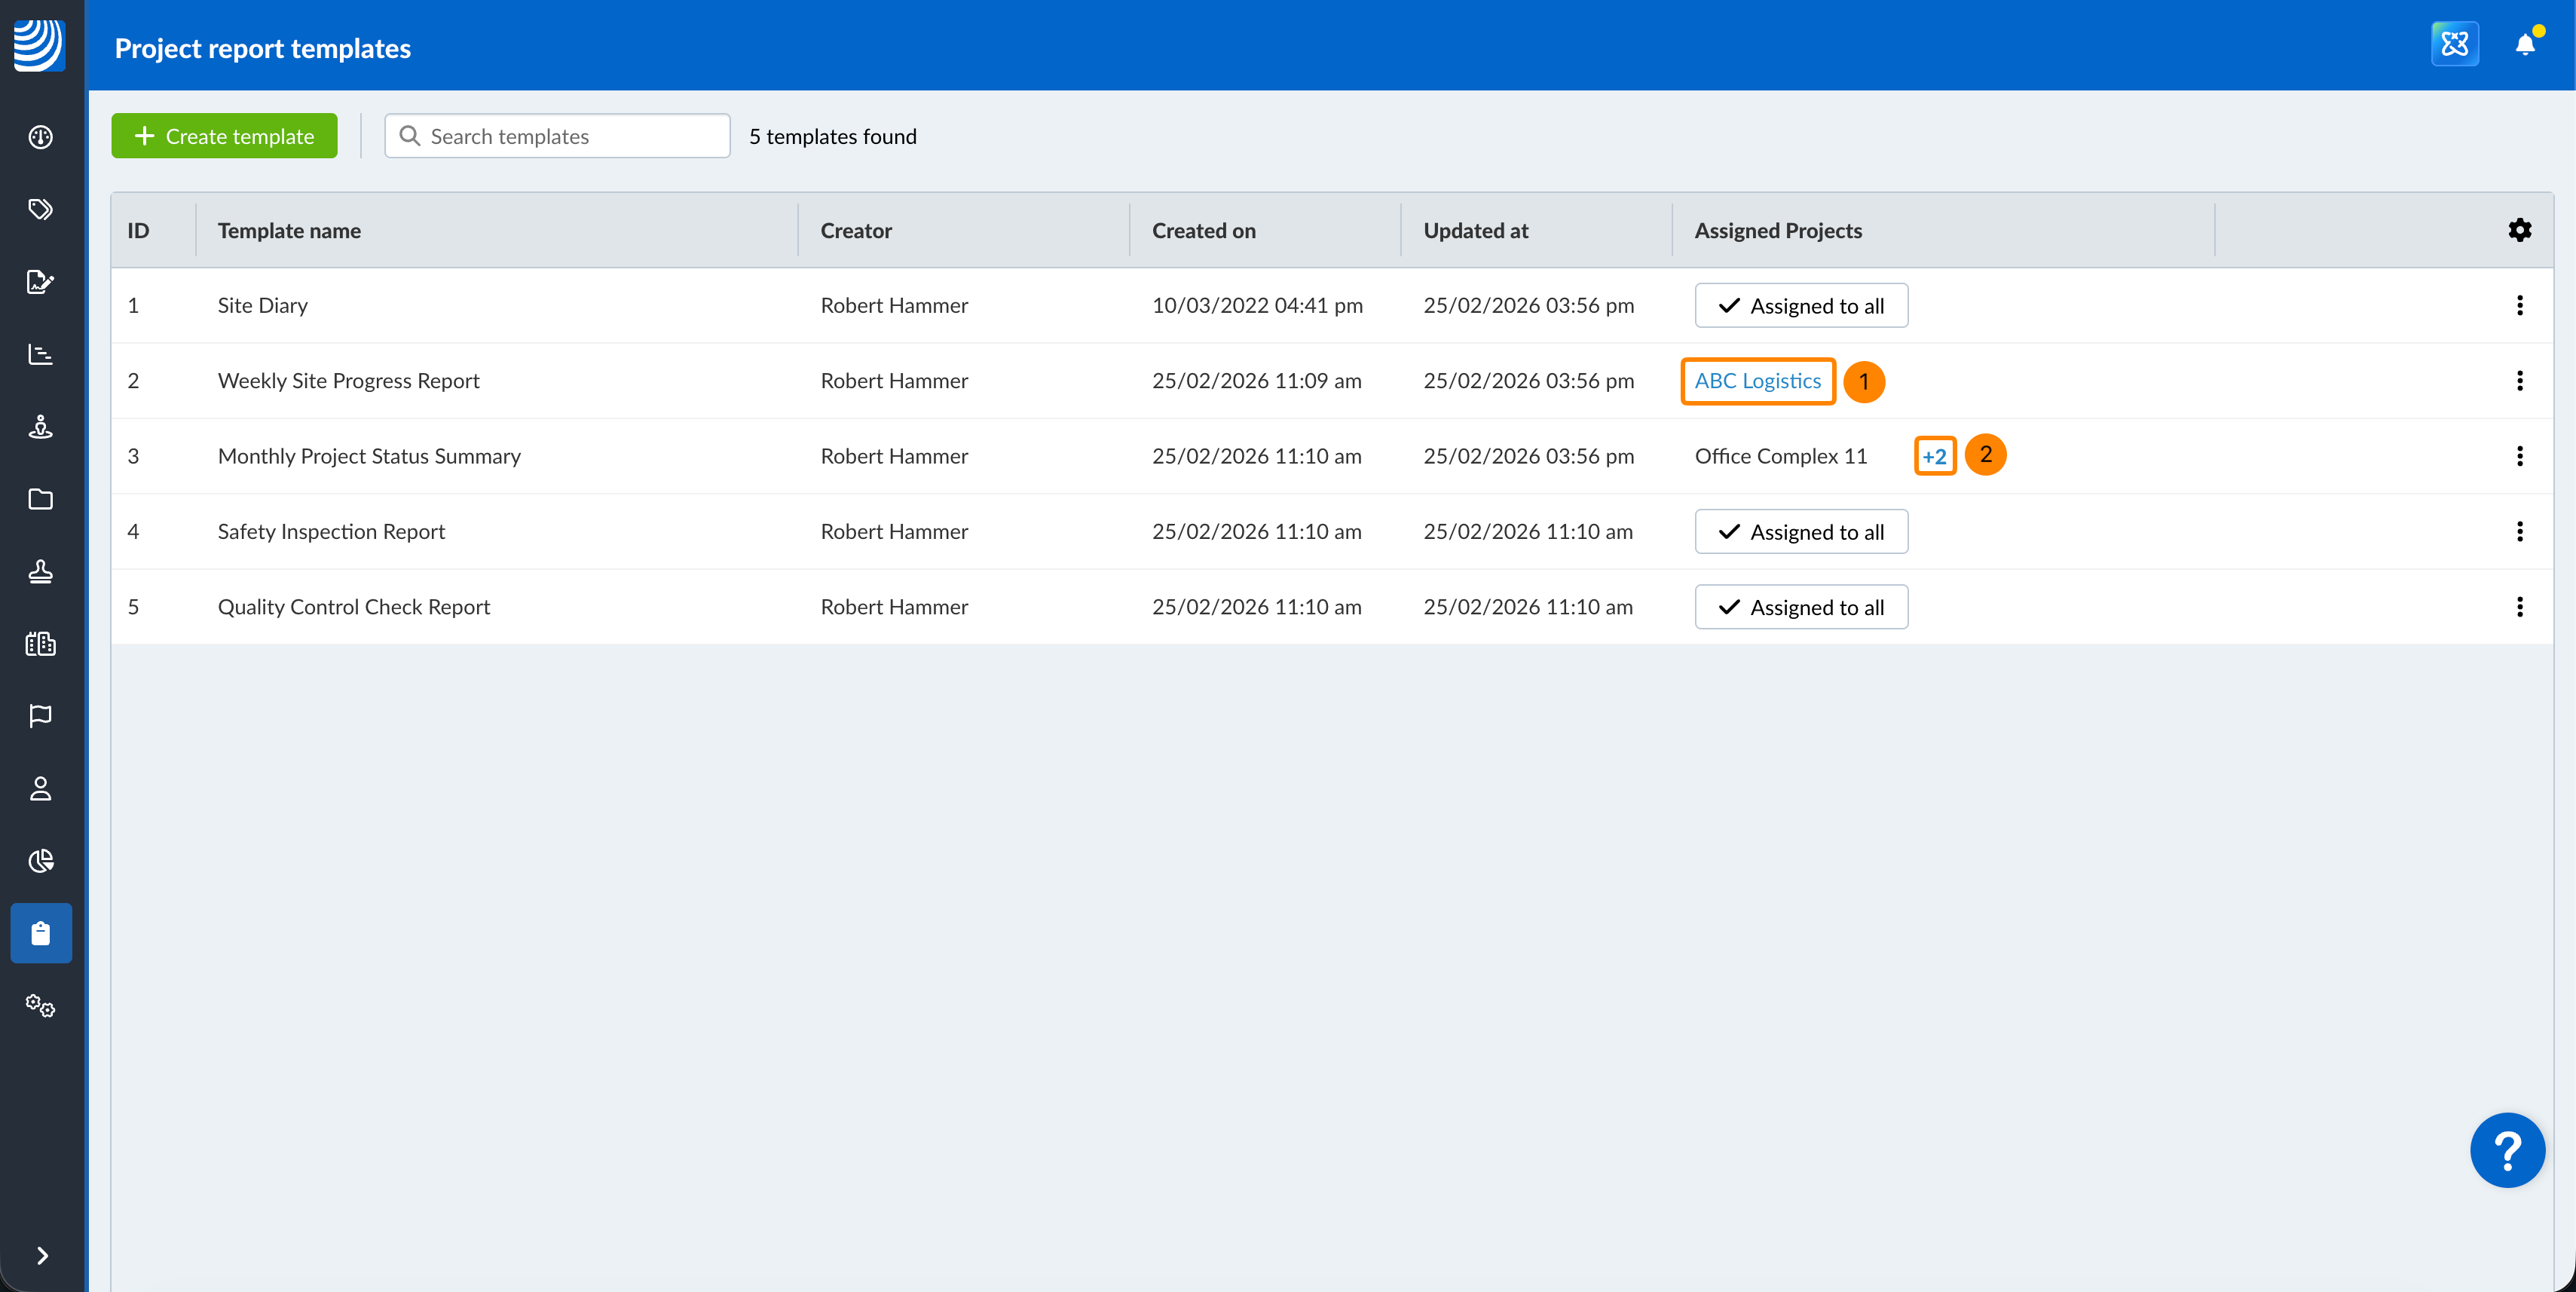Open the user profile sidebar icon
This screenshot has height=1292, width=2576.
coord(40,789)
